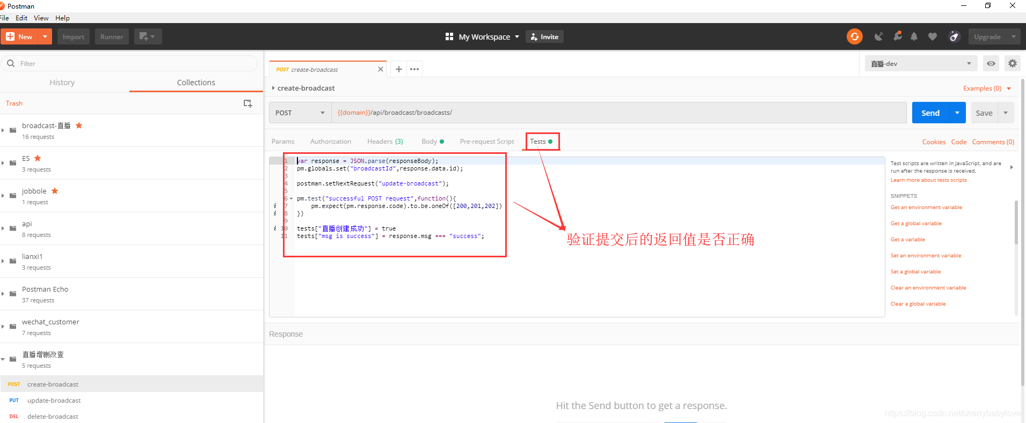Viewport: 1026px width, 423px height.
Task: Create new collection icon next to Trash
Action: click(x=248, y=103)
